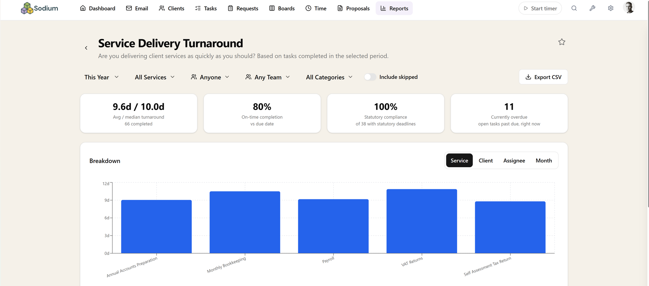Click the Self Assessment Tax Return bar
The height and width of the screenshot is (286, 649).
510,227
